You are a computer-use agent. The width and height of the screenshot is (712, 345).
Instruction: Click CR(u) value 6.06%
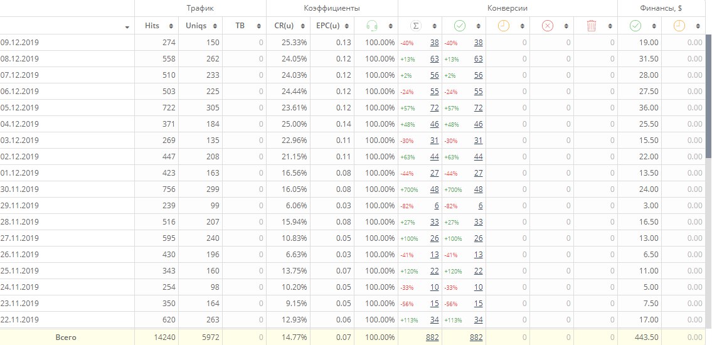pyautogui.click(x=296, y=206)
